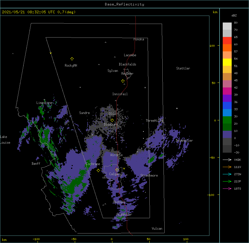Select the yellow diamond marker above RockyMH
Screen dimensions: 249x243
tap(72, 59)
